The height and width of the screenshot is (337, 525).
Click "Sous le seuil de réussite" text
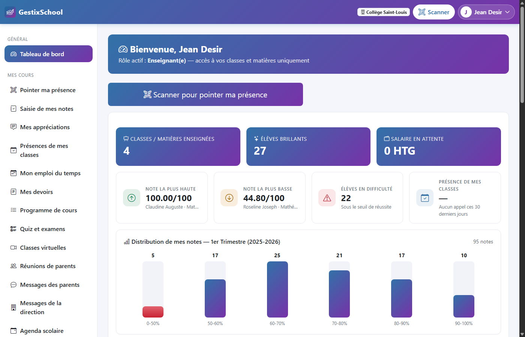point(366,207)
